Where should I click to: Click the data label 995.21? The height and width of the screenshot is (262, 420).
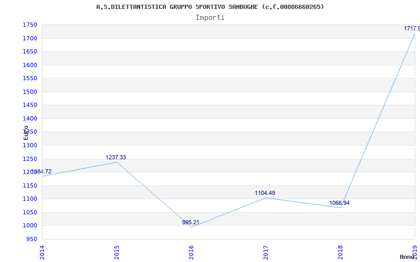coord(191,222)
